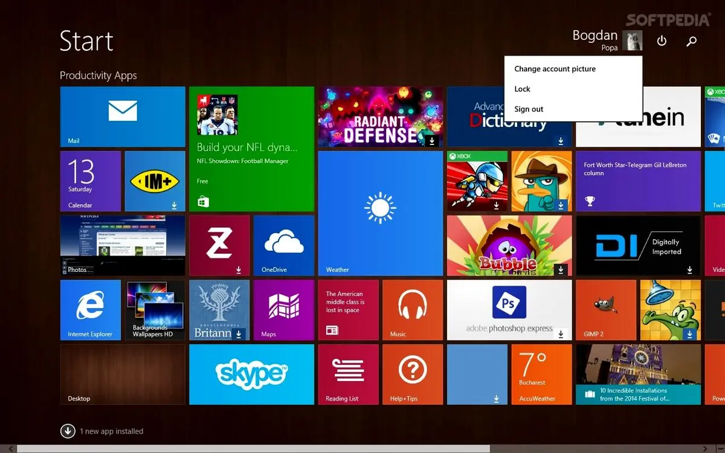This screenshot has width=725, height=453.
Task: Open the Help+Tips tile
Action: click(x=413, y=374)
